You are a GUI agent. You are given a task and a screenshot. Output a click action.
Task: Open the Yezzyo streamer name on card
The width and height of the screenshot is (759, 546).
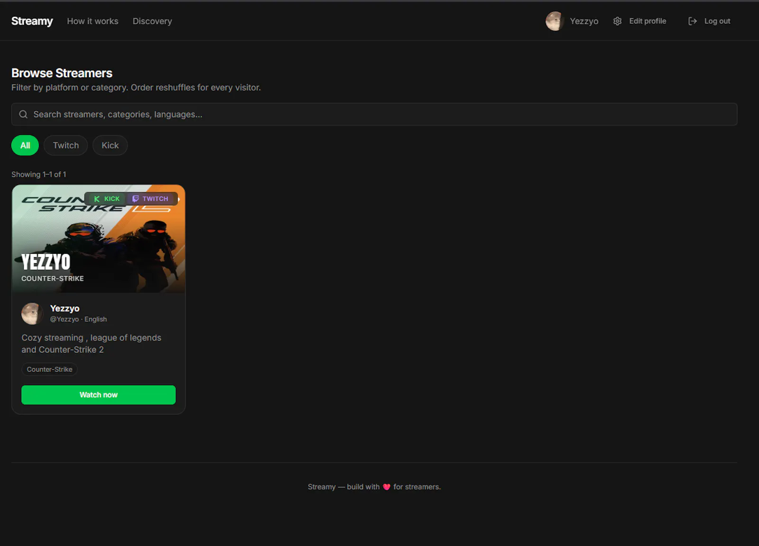(65, 308)
